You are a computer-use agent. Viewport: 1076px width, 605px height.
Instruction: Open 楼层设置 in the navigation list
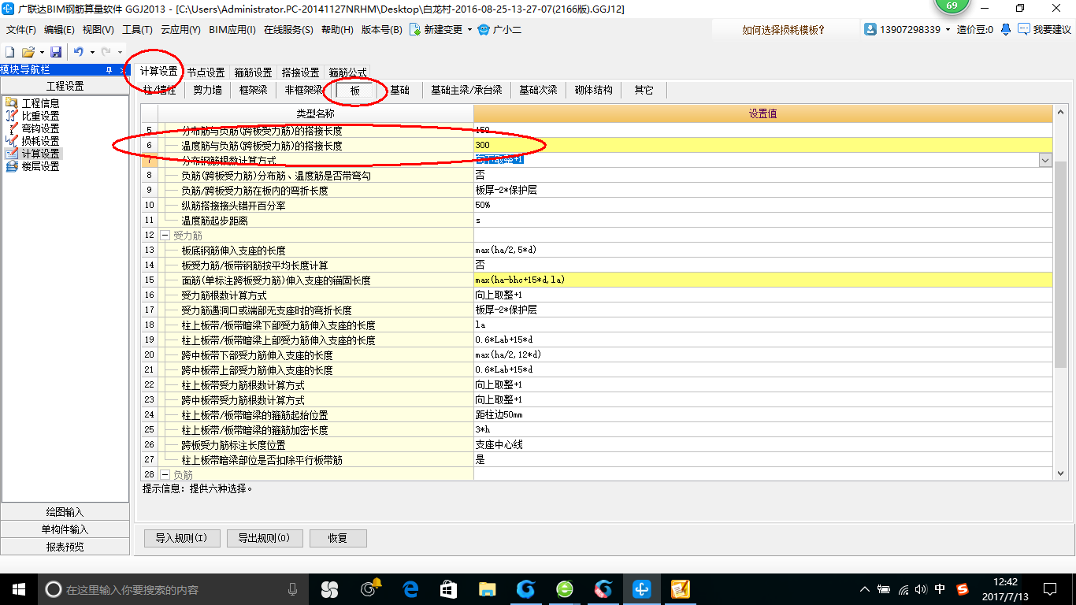pyautogui.click(x=40, y=166)
